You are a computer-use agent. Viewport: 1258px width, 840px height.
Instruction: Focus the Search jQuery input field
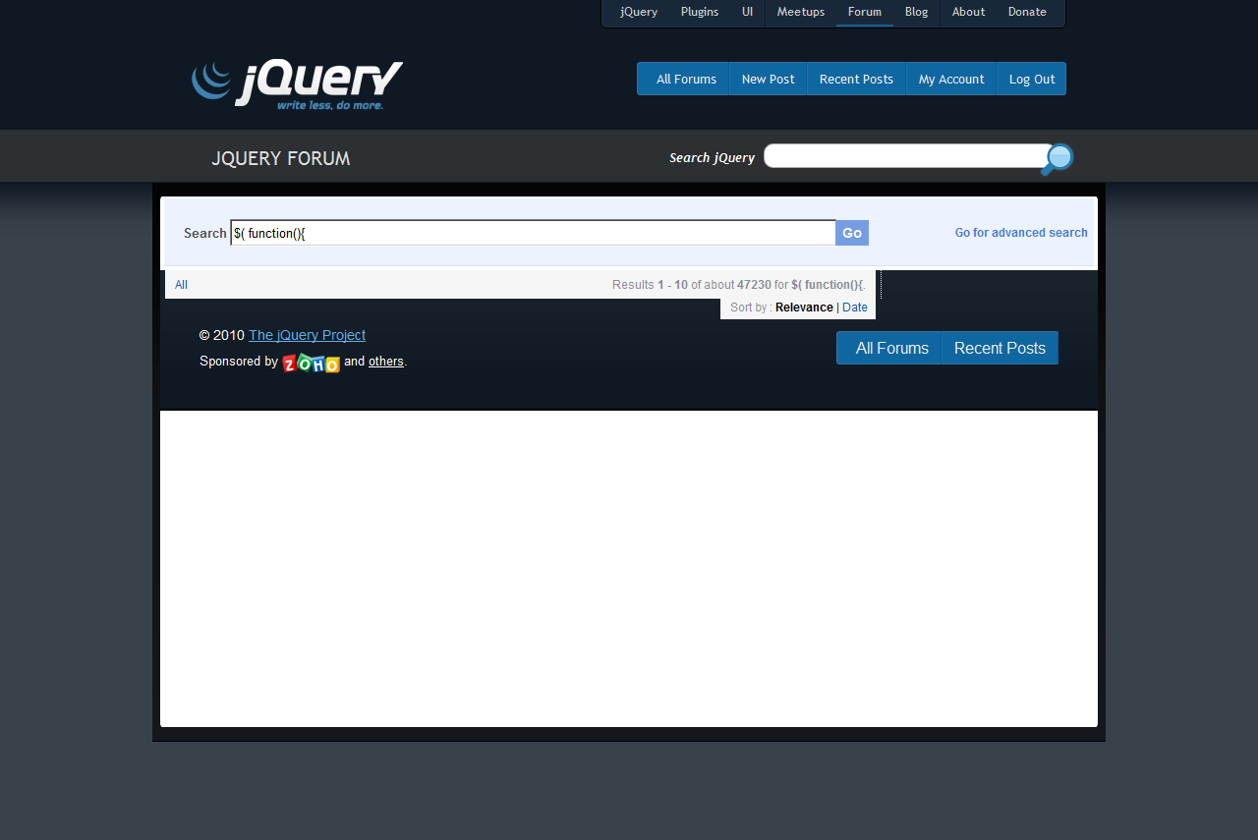907,156
